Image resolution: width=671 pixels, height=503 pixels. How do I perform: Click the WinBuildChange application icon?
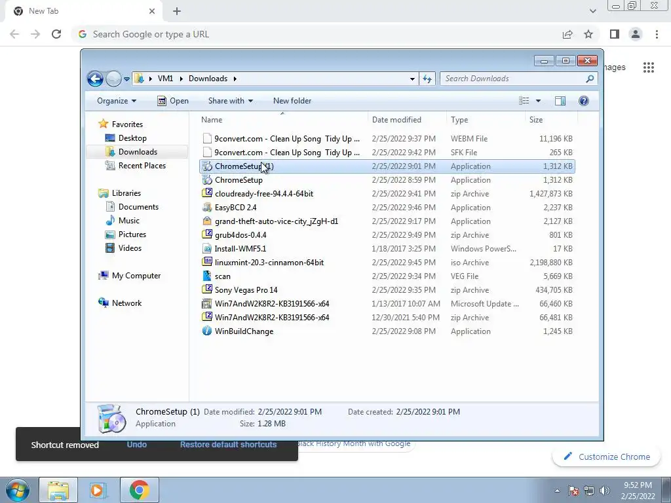click(207, 331)
